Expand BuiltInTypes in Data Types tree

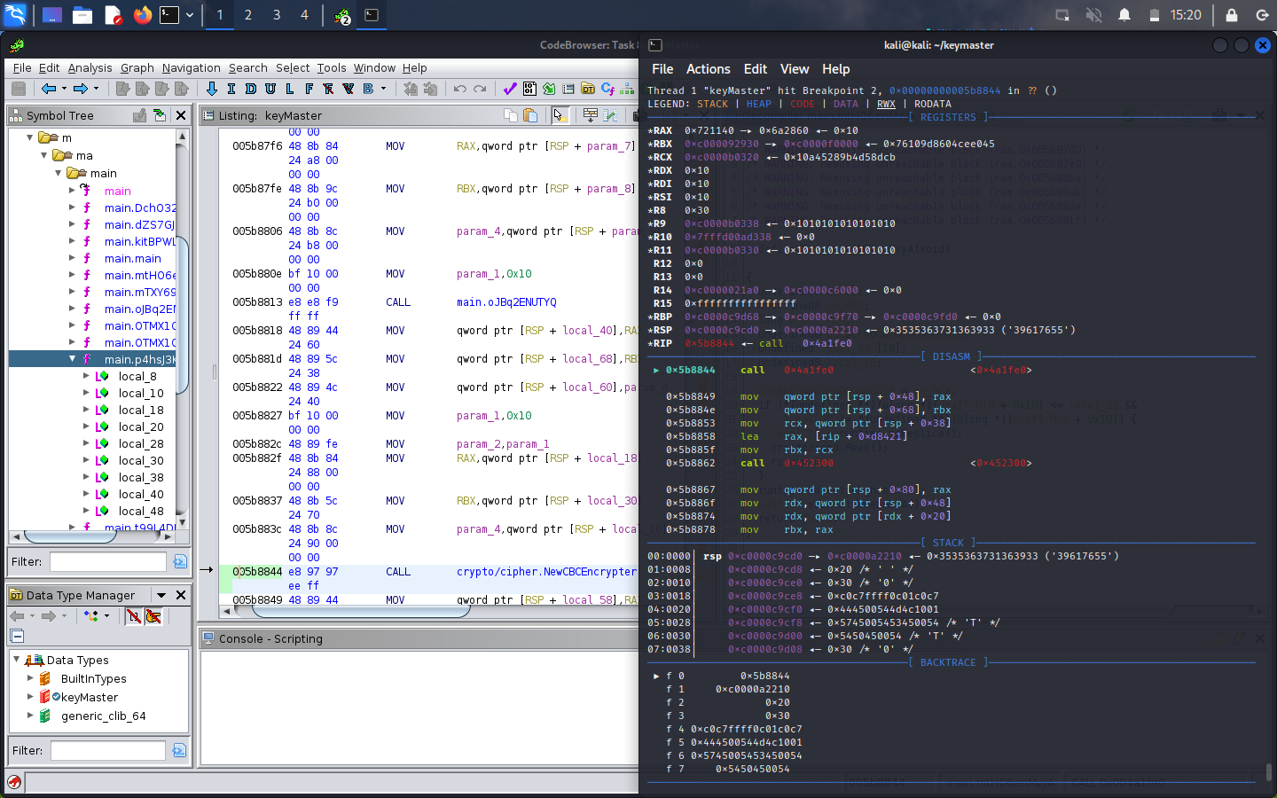click(30, 678)
